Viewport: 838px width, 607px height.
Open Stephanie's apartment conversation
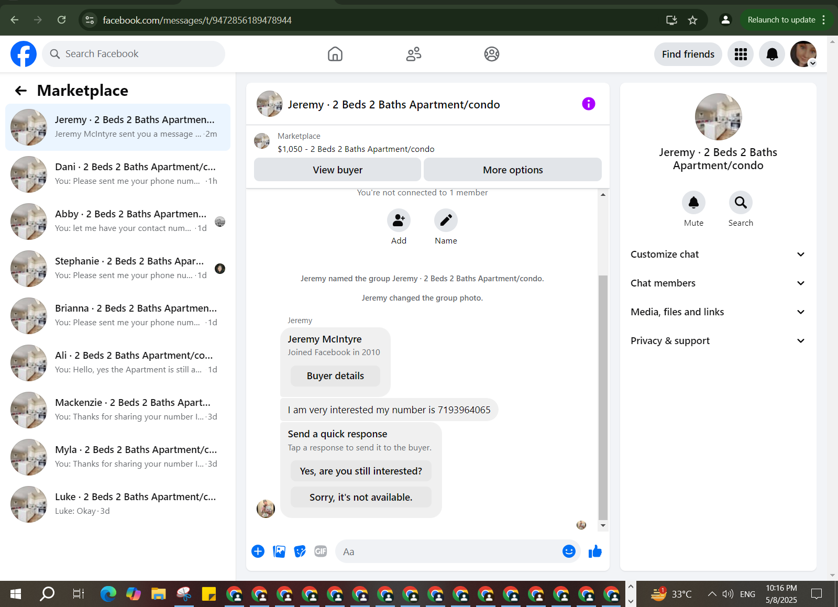click(x=118, y=269)
